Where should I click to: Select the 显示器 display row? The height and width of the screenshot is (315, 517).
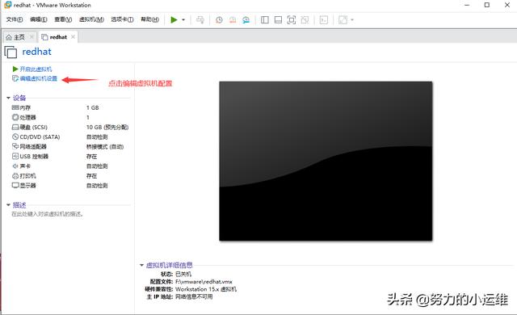(70, 186)
